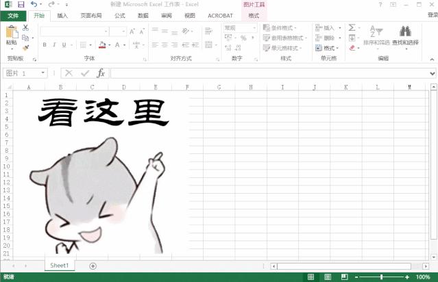Expand the formula bar

tap(433, 74)
